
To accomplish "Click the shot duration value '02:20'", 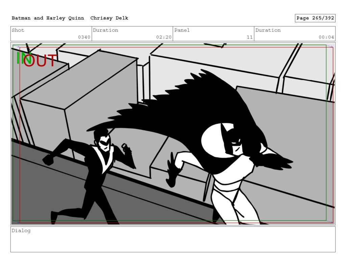I will [164, 37].
